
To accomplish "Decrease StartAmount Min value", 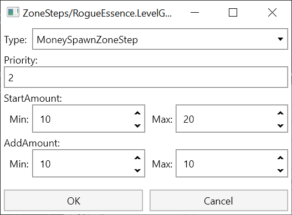I will pos(137,125).
